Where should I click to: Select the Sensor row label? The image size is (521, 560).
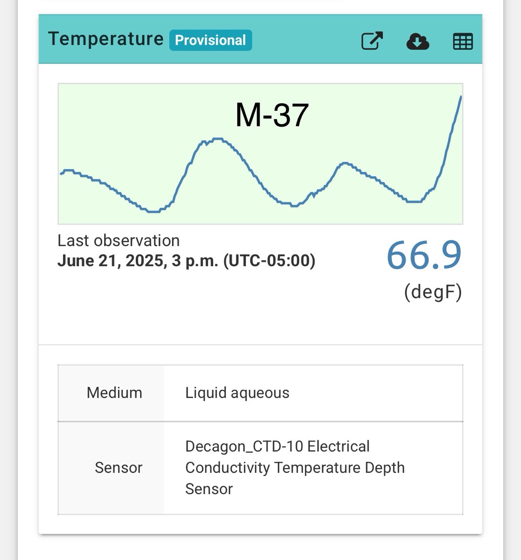pos(118,468)
